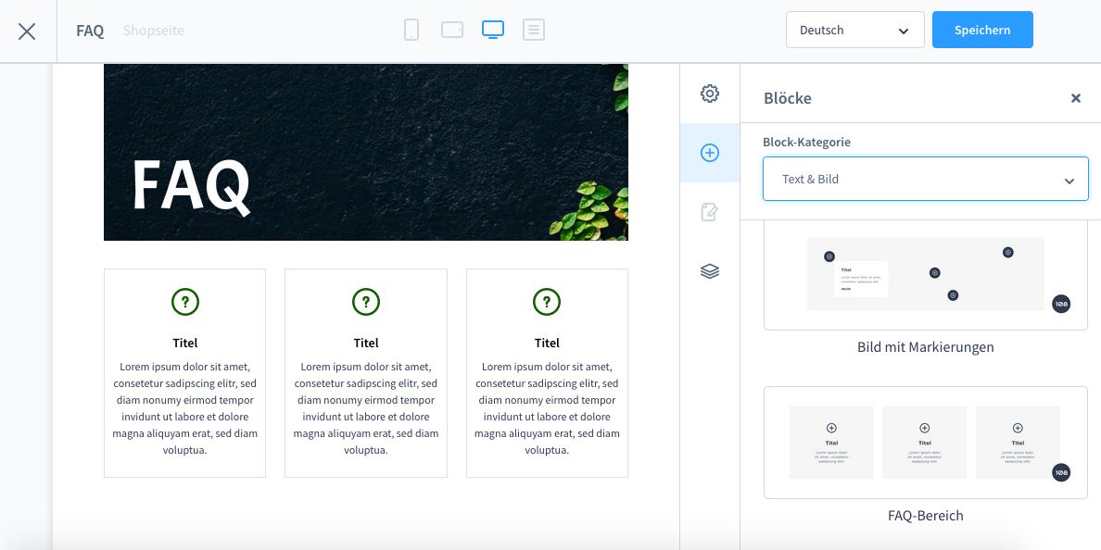Viewport: 1101px width, 550px height.
Task: Click the Blöcke panel heading
Action: (x=788, y=98)
